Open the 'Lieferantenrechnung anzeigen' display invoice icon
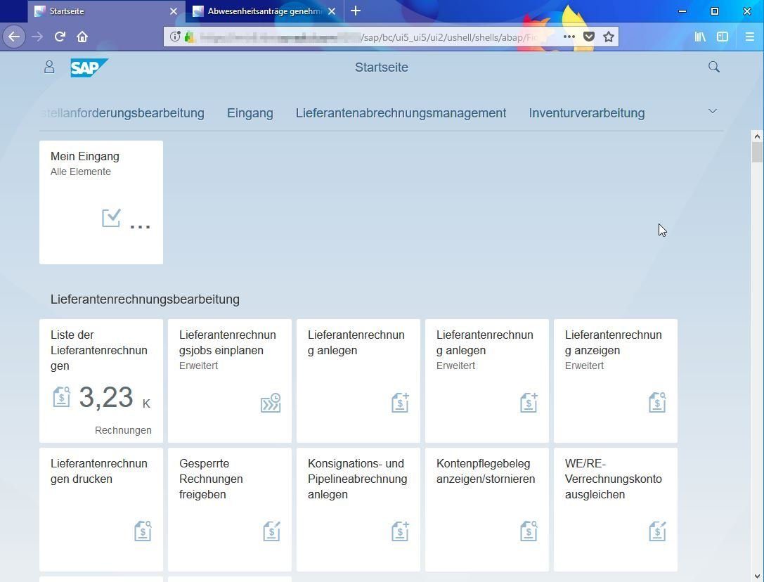The image size is (764, 582). tap(657, 402)
